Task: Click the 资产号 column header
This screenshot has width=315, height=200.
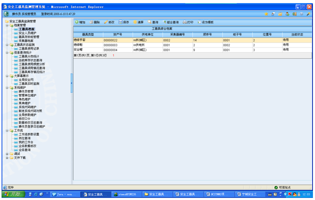Action: (118, 35)
